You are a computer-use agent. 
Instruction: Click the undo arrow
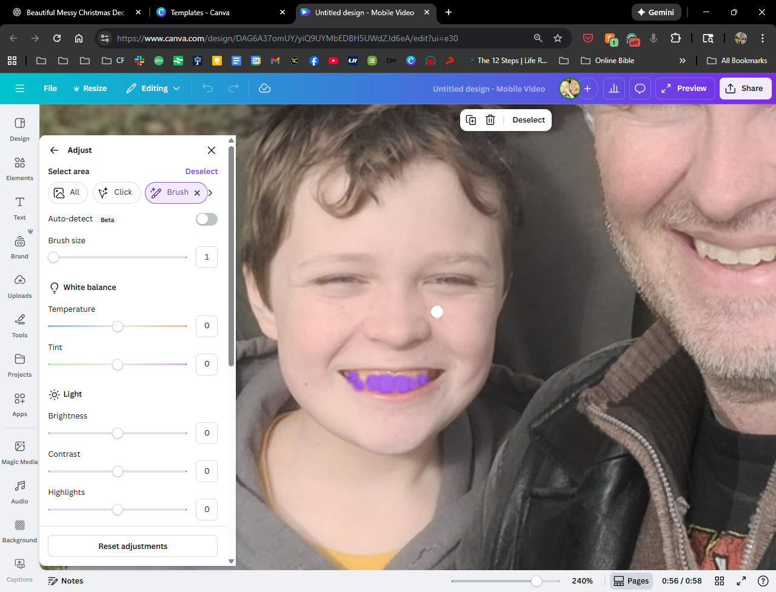pyautogui.click(x=208, y=89)
